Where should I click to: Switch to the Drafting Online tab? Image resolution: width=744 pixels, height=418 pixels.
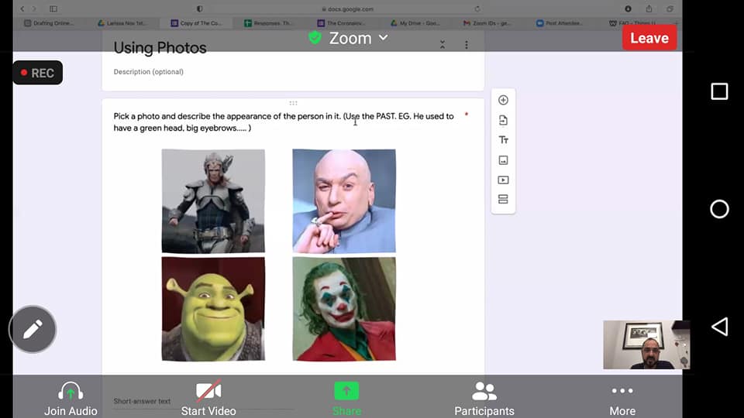point(50,23)
